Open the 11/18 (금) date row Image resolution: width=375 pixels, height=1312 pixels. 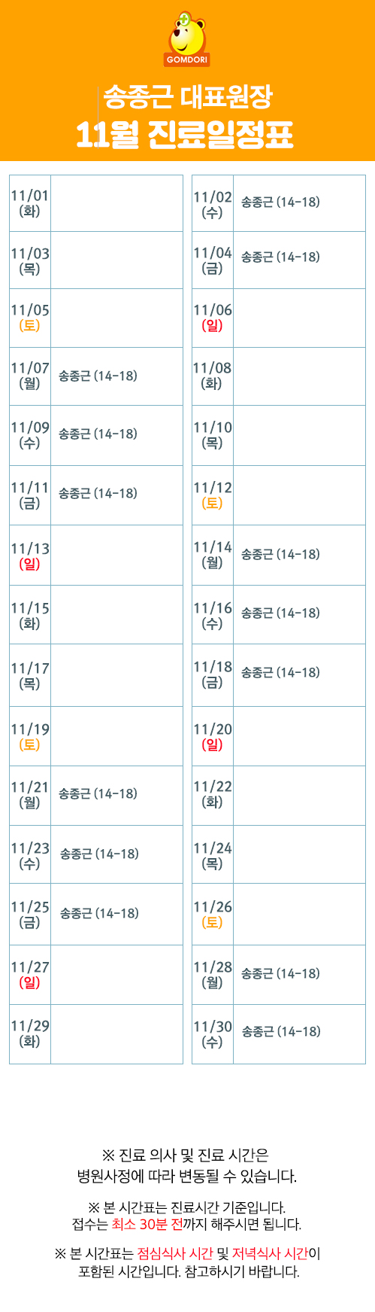tap(279, 674)
